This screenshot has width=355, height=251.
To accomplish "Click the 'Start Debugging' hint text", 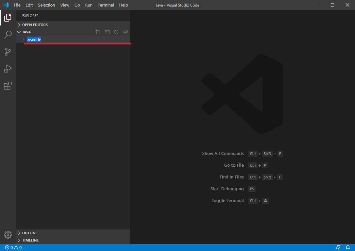I will (x=227, y=189).
